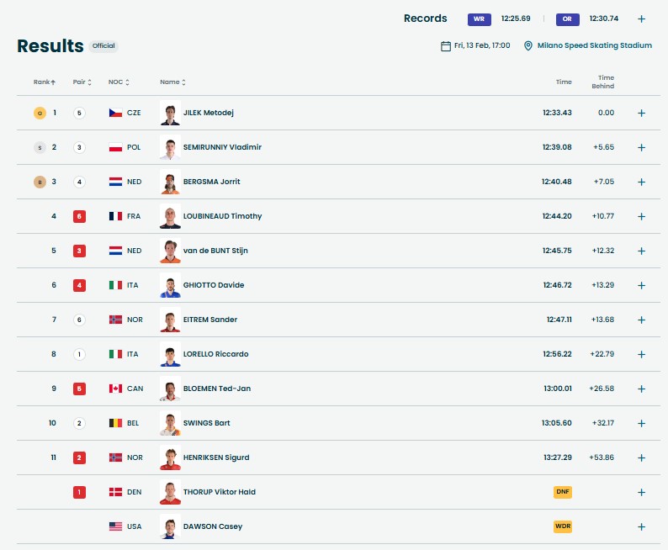Open SEMIRUNNIY Vladimir athlete name link
The width and height of the screenshot is (668, 550).
point(222,147)
